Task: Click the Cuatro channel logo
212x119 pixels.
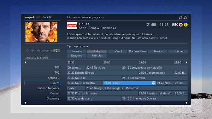Action: click(x=72, y=25)
